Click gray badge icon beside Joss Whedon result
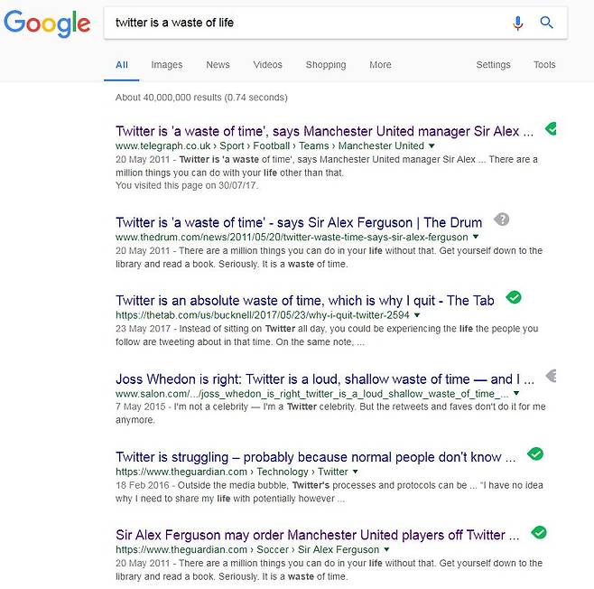594x589 pixels. point(552,376)
